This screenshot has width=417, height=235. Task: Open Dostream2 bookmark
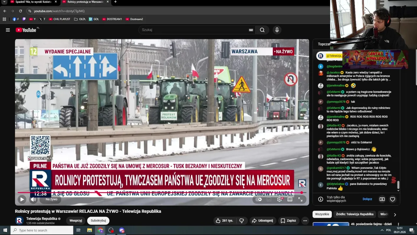tap(134, 19)
